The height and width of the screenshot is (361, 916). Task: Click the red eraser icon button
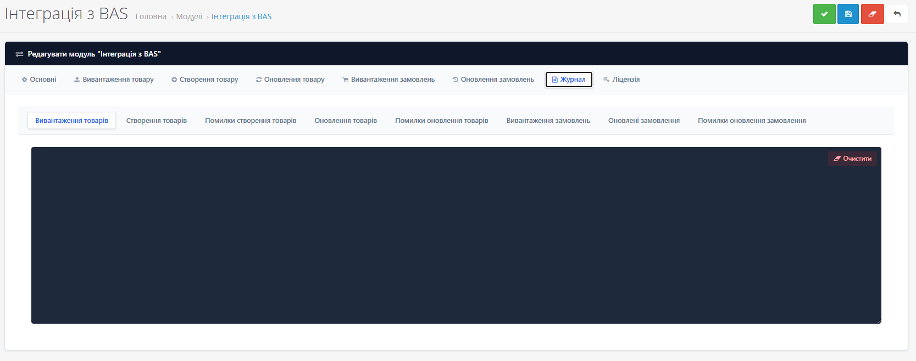pos(873,14)
